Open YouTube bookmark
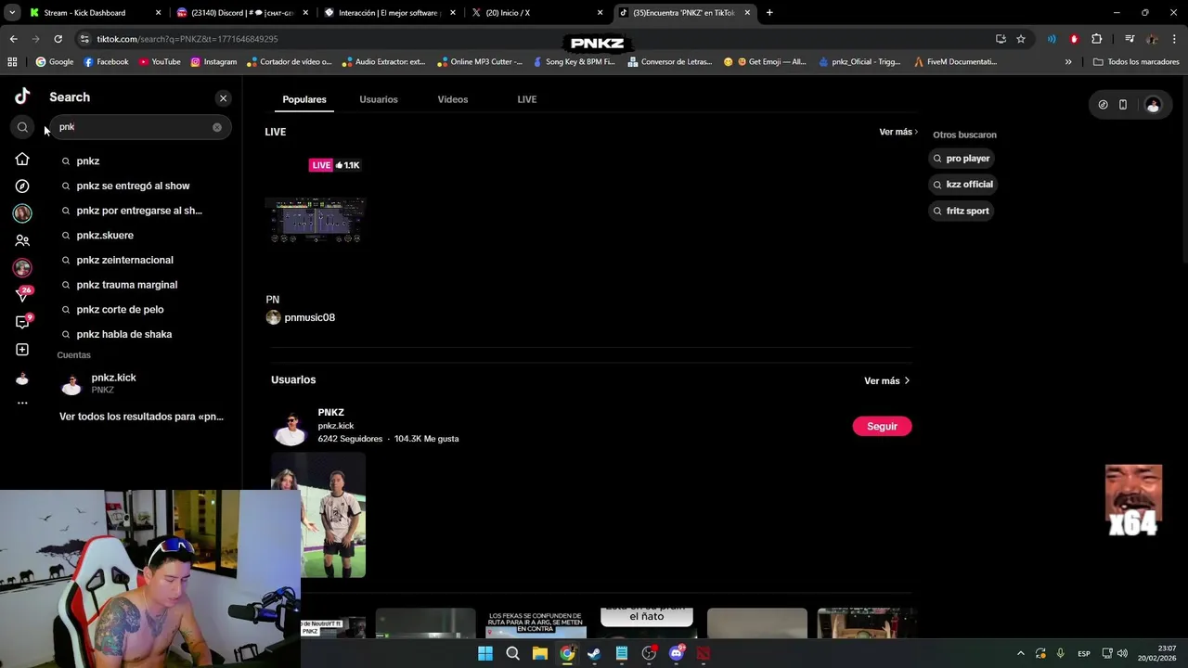The height and width of the screenshot is (668, 1188). (x=159, y=61)
